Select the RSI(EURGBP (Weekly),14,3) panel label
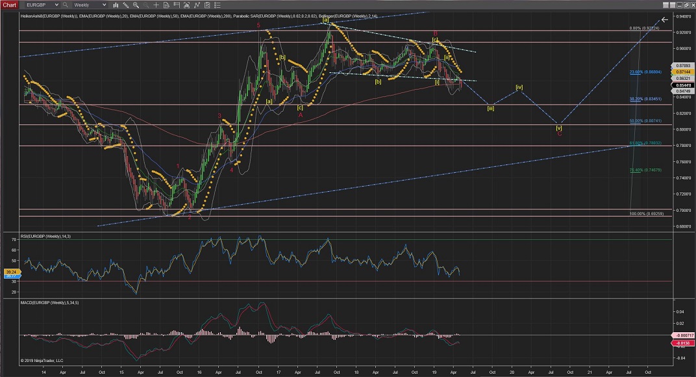 tap(45, 237)
